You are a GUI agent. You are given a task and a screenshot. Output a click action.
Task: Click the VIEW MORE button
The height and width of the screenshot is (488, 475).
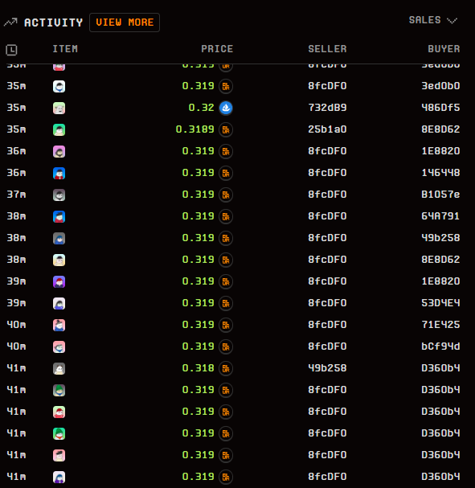point(125,23)
